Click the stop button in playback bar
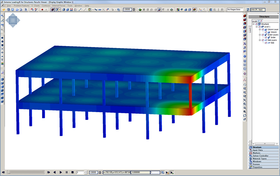This screenshot has width=280, height=176. (x=72, y=172)
